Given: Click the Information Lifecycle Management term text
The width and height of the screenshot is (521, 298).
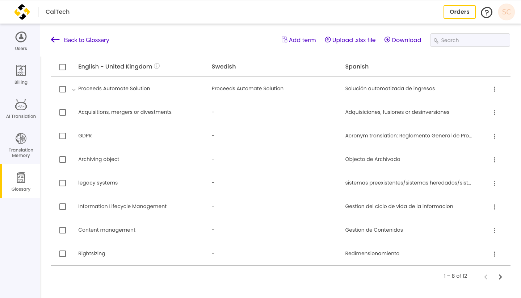Looking at the screenshot, I should click(122, 206).
